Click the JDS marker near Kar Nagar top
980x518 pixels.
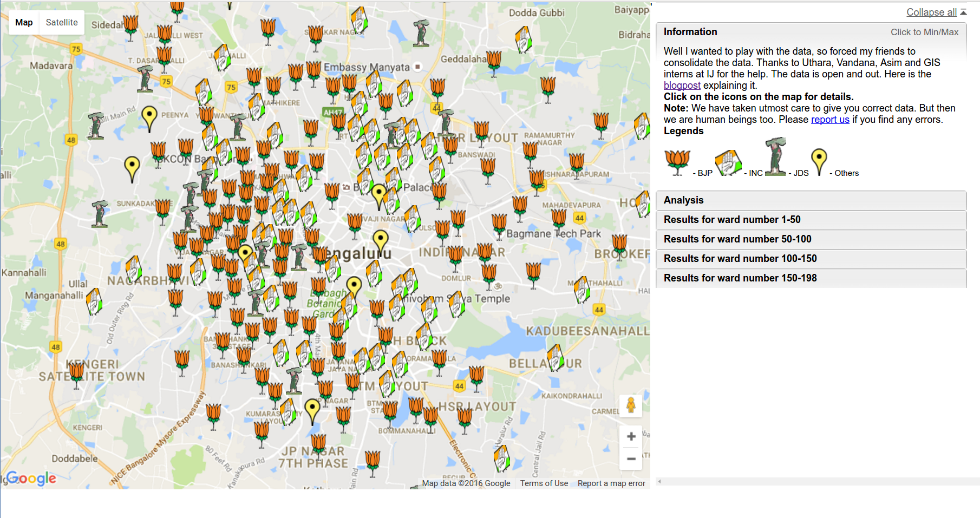point(421,34)
